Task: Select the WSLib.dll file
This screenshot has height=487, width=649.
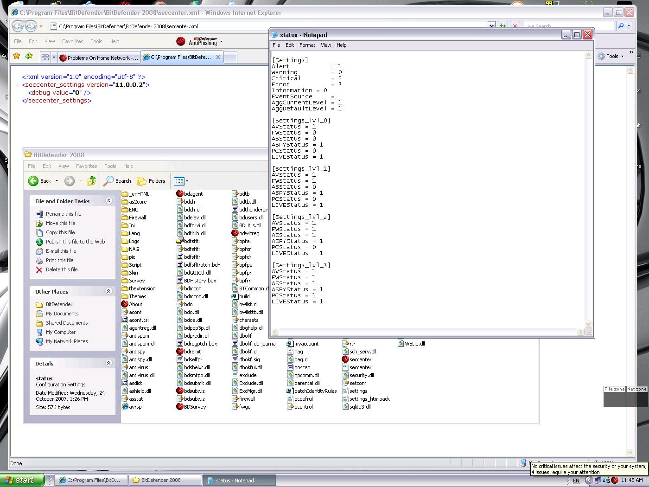Action: [x=411, y=344]
